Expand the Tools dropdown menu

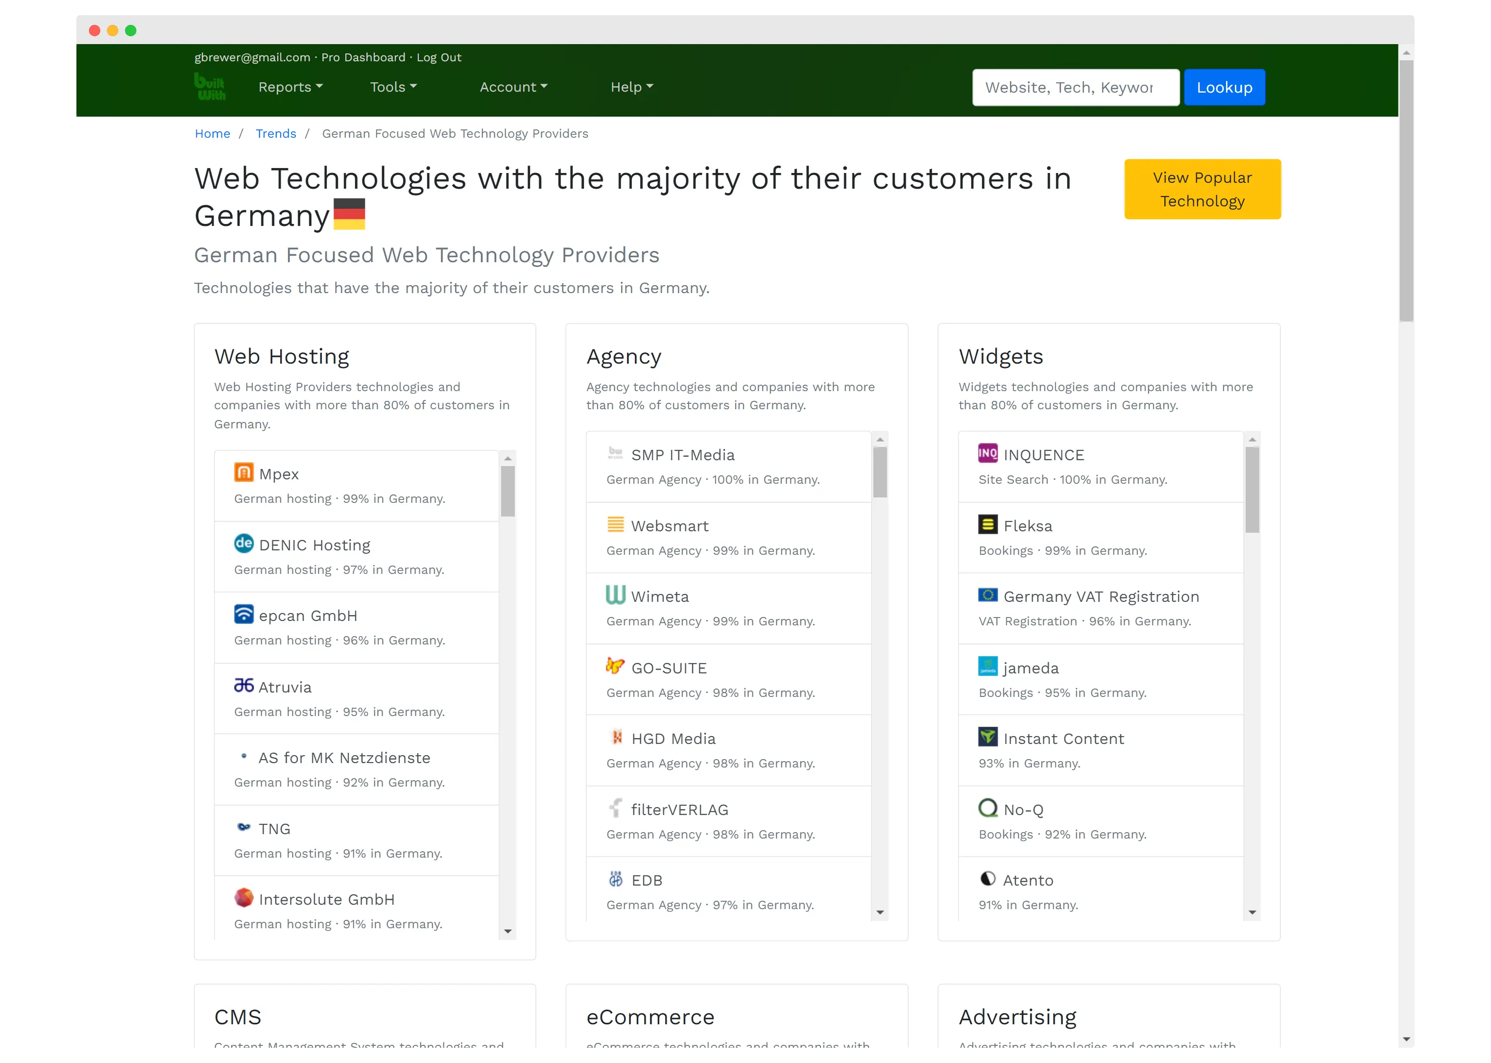[393, 87]
